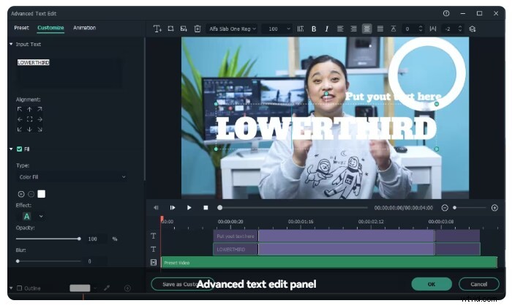
Task: Click the OK button
Action: coord(431,283)
